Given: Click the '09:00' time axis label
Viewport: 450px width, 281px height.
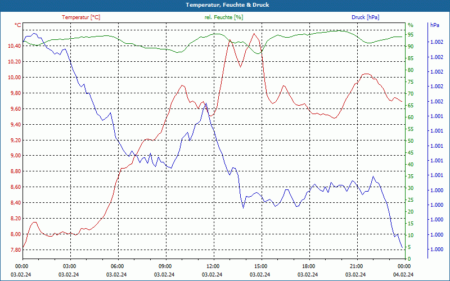Looking at the screenshot, I should (165, 266).
